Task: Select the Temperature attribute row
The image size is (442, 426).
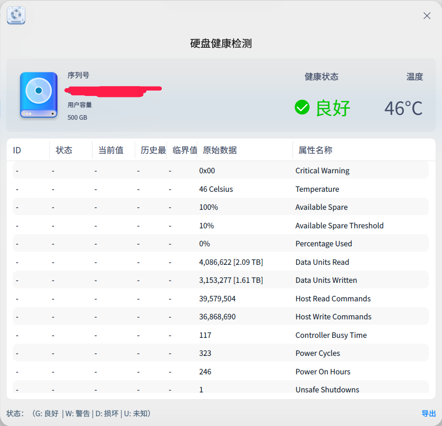Action: pos(317,189)
